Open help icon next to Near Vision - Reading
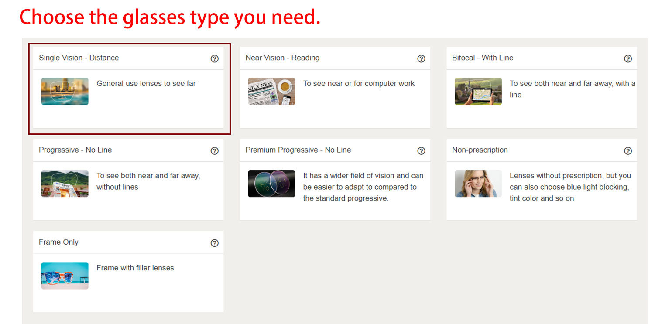The image size is (672, 324). click(421, 58)
